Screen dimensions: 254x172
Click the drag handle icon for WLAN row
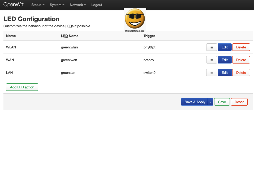212,47
